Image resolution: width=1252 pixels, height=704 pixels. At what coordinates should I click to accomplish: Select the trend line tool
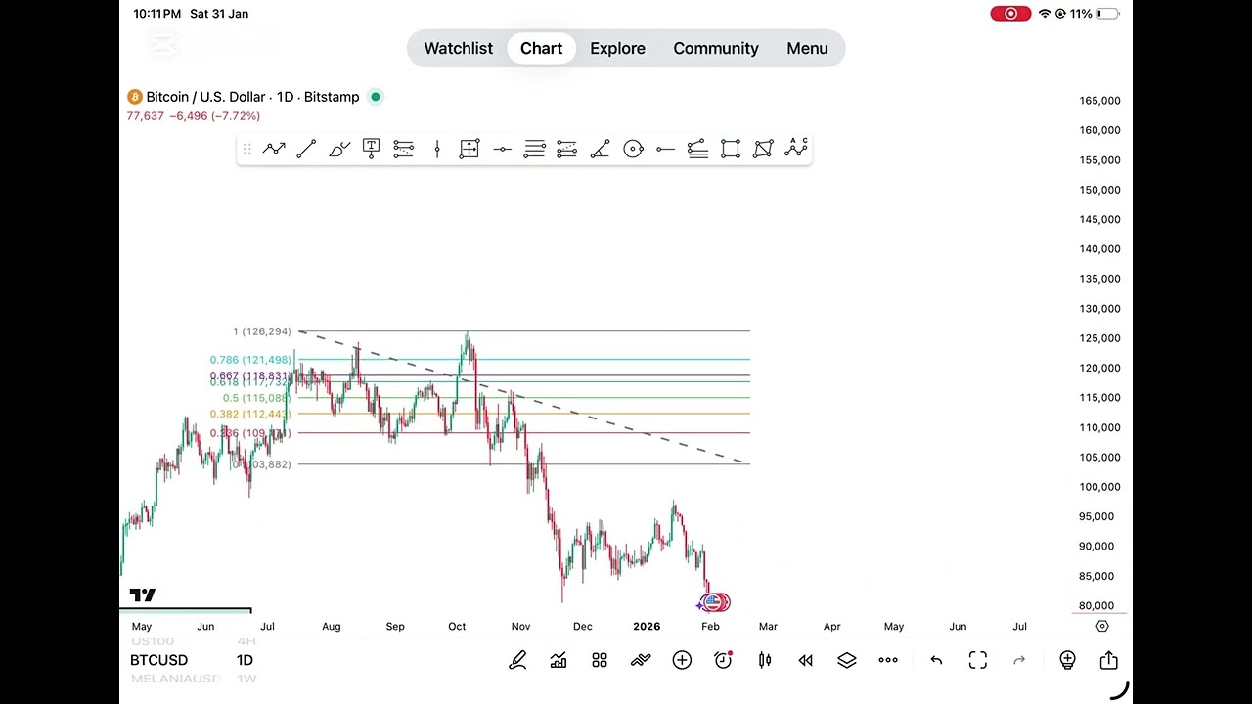306,149
